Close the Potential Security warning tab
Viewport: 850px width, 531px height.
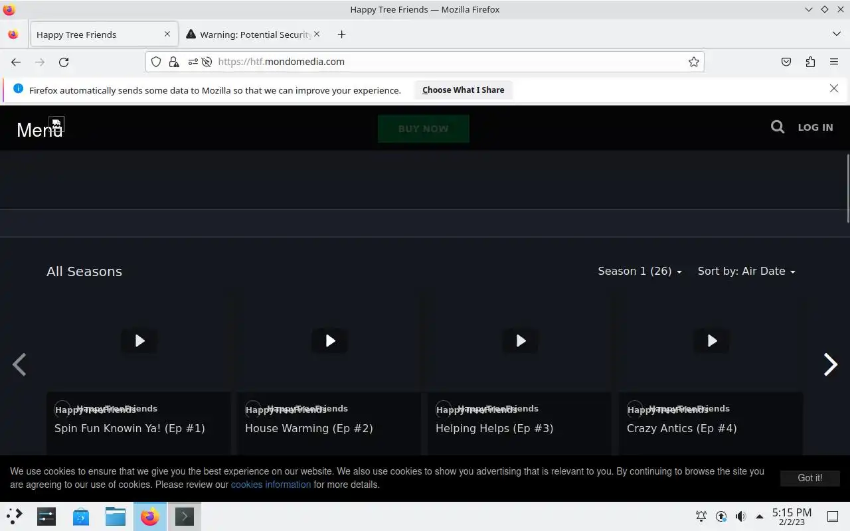pyautogui.click(x=317, y=34)
